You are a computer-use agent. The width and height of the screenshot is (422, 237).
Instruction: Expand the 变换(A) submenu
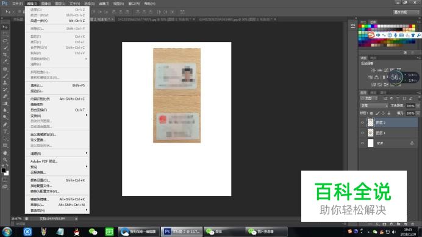pos(57,116)
